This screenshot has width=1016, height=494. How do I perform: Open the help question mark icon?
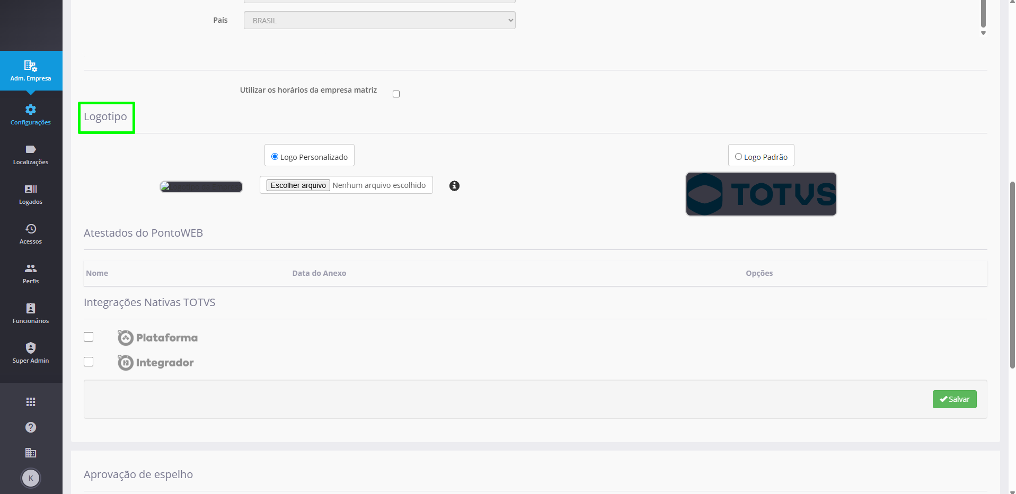tap(31, 427)
